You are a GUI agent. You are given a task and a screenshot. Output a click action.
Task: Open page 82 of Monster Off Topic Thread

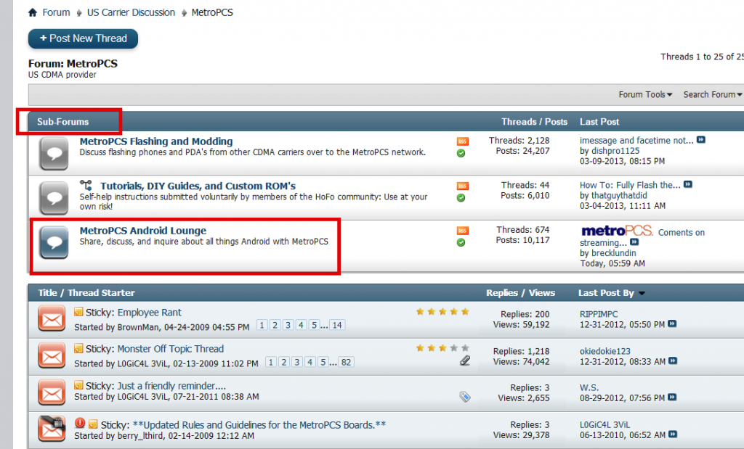pos(347,363)
